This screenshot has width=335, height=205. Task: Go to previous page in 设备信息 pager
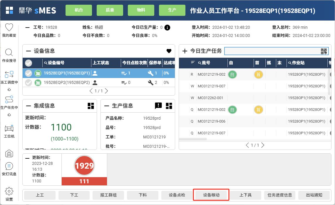coord(91,91)
